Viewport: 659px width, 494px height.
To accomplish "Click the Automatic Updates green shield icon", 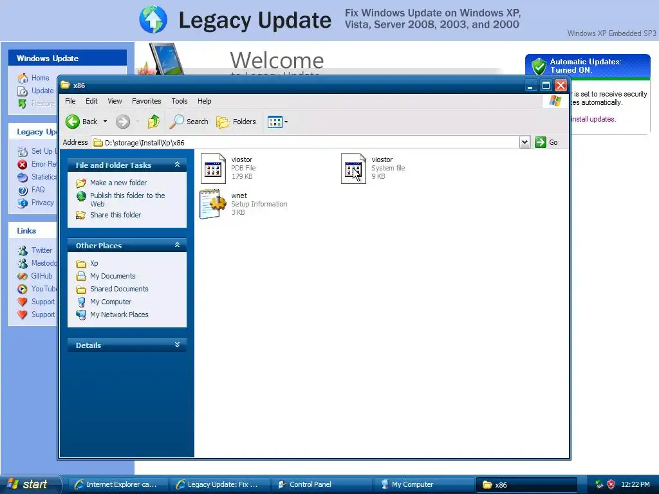I will pos(539,66).
